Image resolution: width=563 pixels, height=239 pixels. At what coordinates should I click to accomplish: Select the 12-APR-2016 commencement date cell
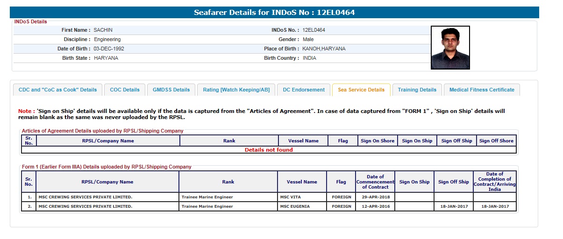click(x=375, y=206)
